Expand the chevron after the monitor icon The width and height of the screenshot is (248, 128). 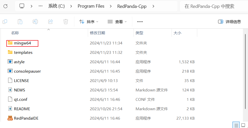click(x=31, y=6)
